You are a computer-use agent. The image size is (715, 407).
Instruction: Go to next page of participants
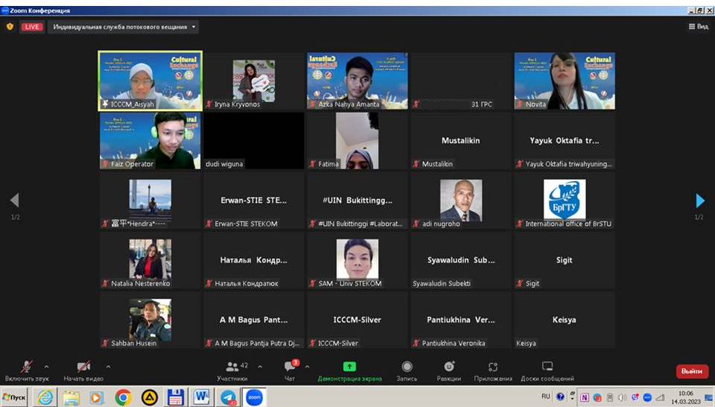point(699,201)
